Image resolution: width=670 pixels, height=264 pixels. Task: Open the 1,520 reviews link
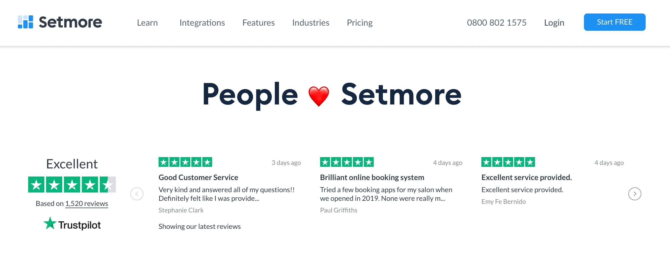coord(87,204)
